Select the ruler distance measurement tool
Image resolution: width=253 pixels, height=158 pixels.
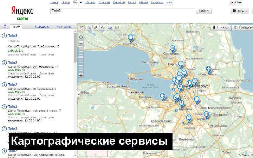96,28
